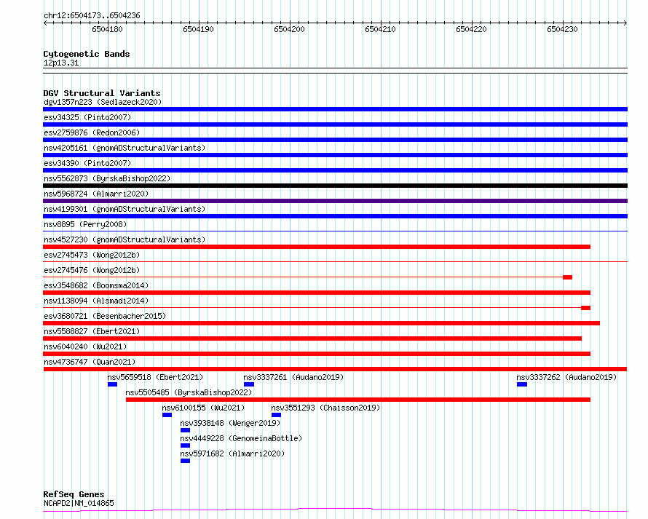
Task: Select nsv6100155 (Wu2021) label
Action: 203,408
